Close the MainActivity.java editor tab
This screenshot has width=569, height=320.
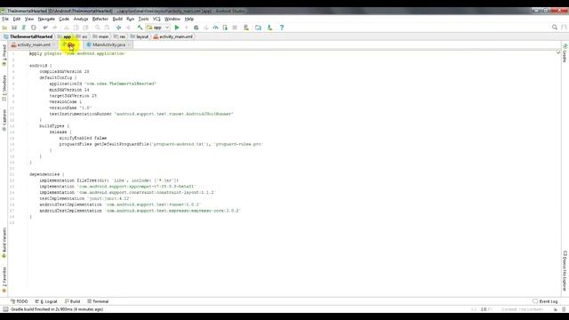[x=129, y=45]
